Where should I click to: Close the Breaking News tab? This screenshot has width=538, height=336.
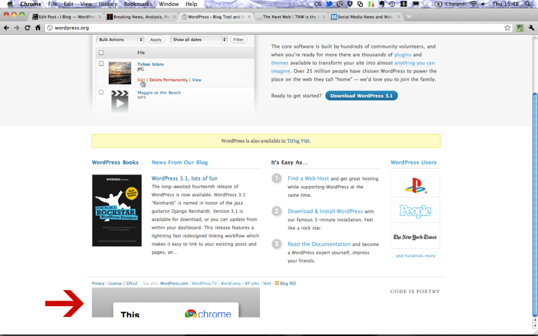(x=175, y=17)
